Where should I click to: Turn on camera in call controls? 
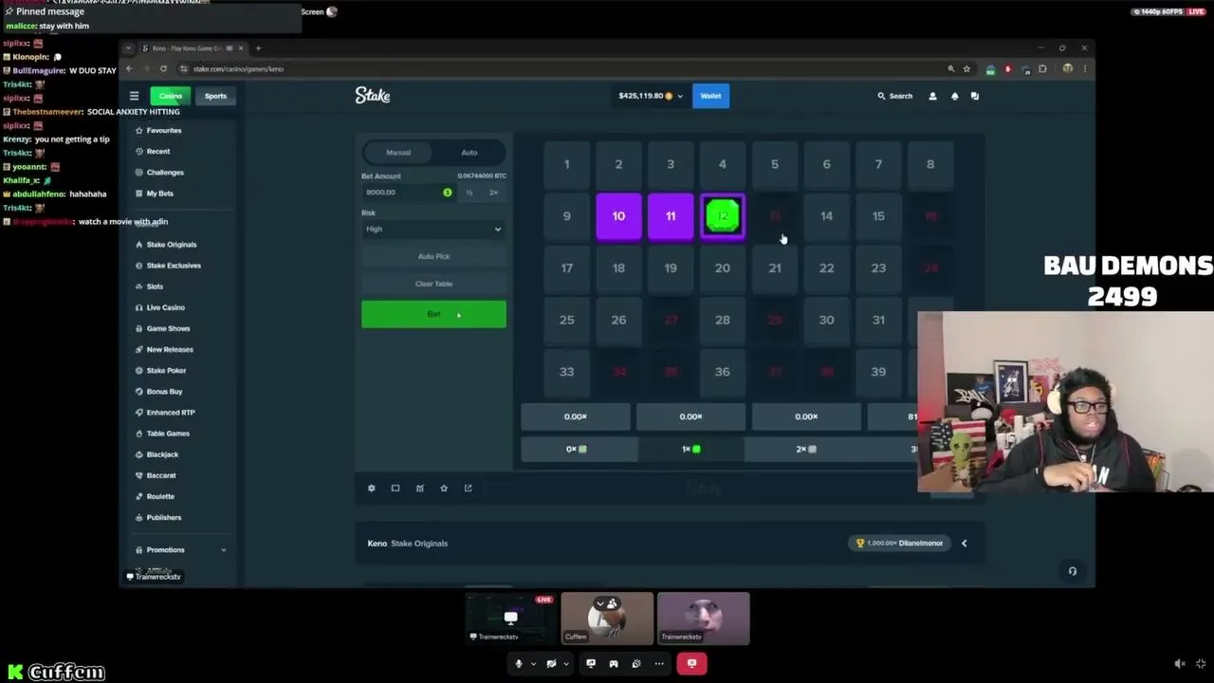(551, 663)
